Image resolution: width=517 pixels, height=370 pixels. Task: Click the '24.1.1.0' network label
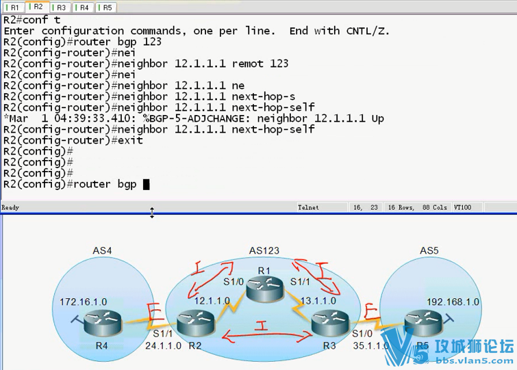[163, 345]
